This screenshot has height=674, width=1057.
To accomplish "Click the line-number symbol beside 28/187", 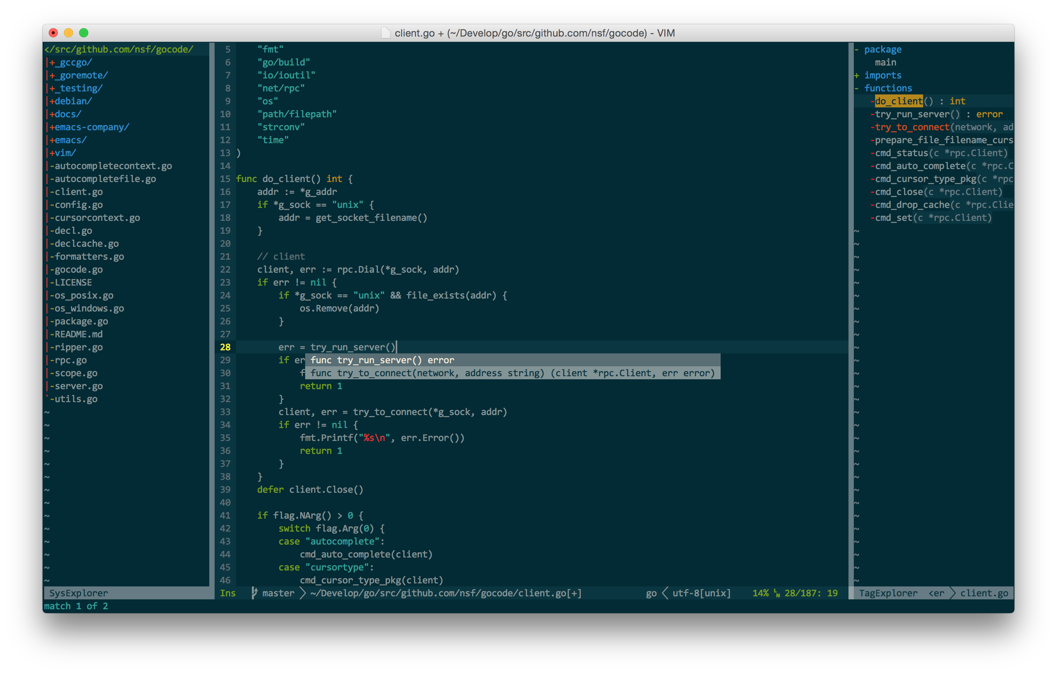I will coord(777,593).
